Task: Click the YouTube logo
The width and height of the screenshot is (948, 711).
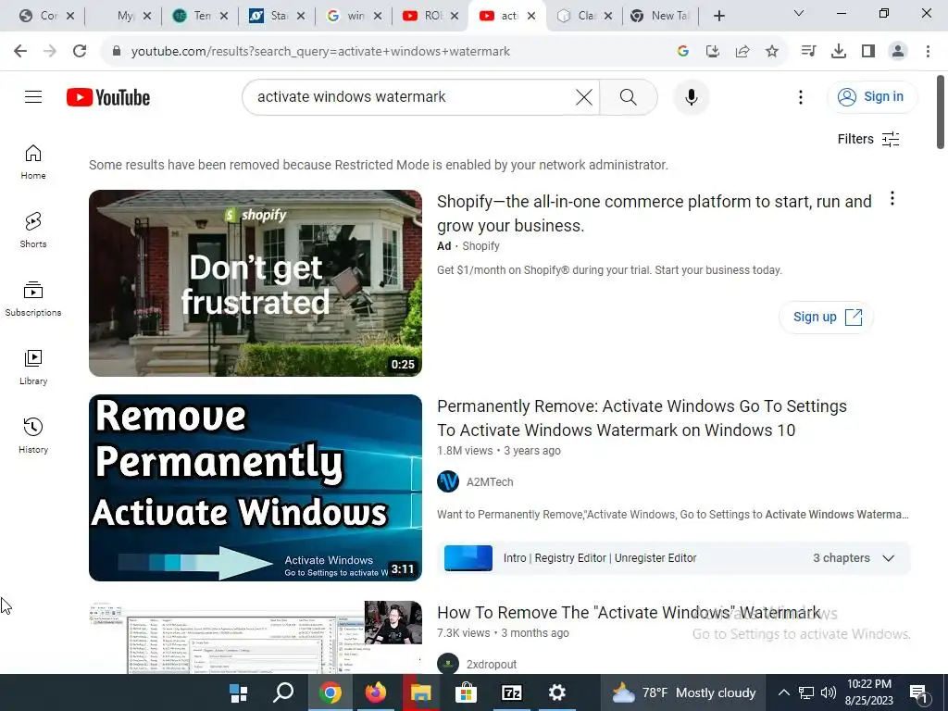Action: [x=108, y=97]
